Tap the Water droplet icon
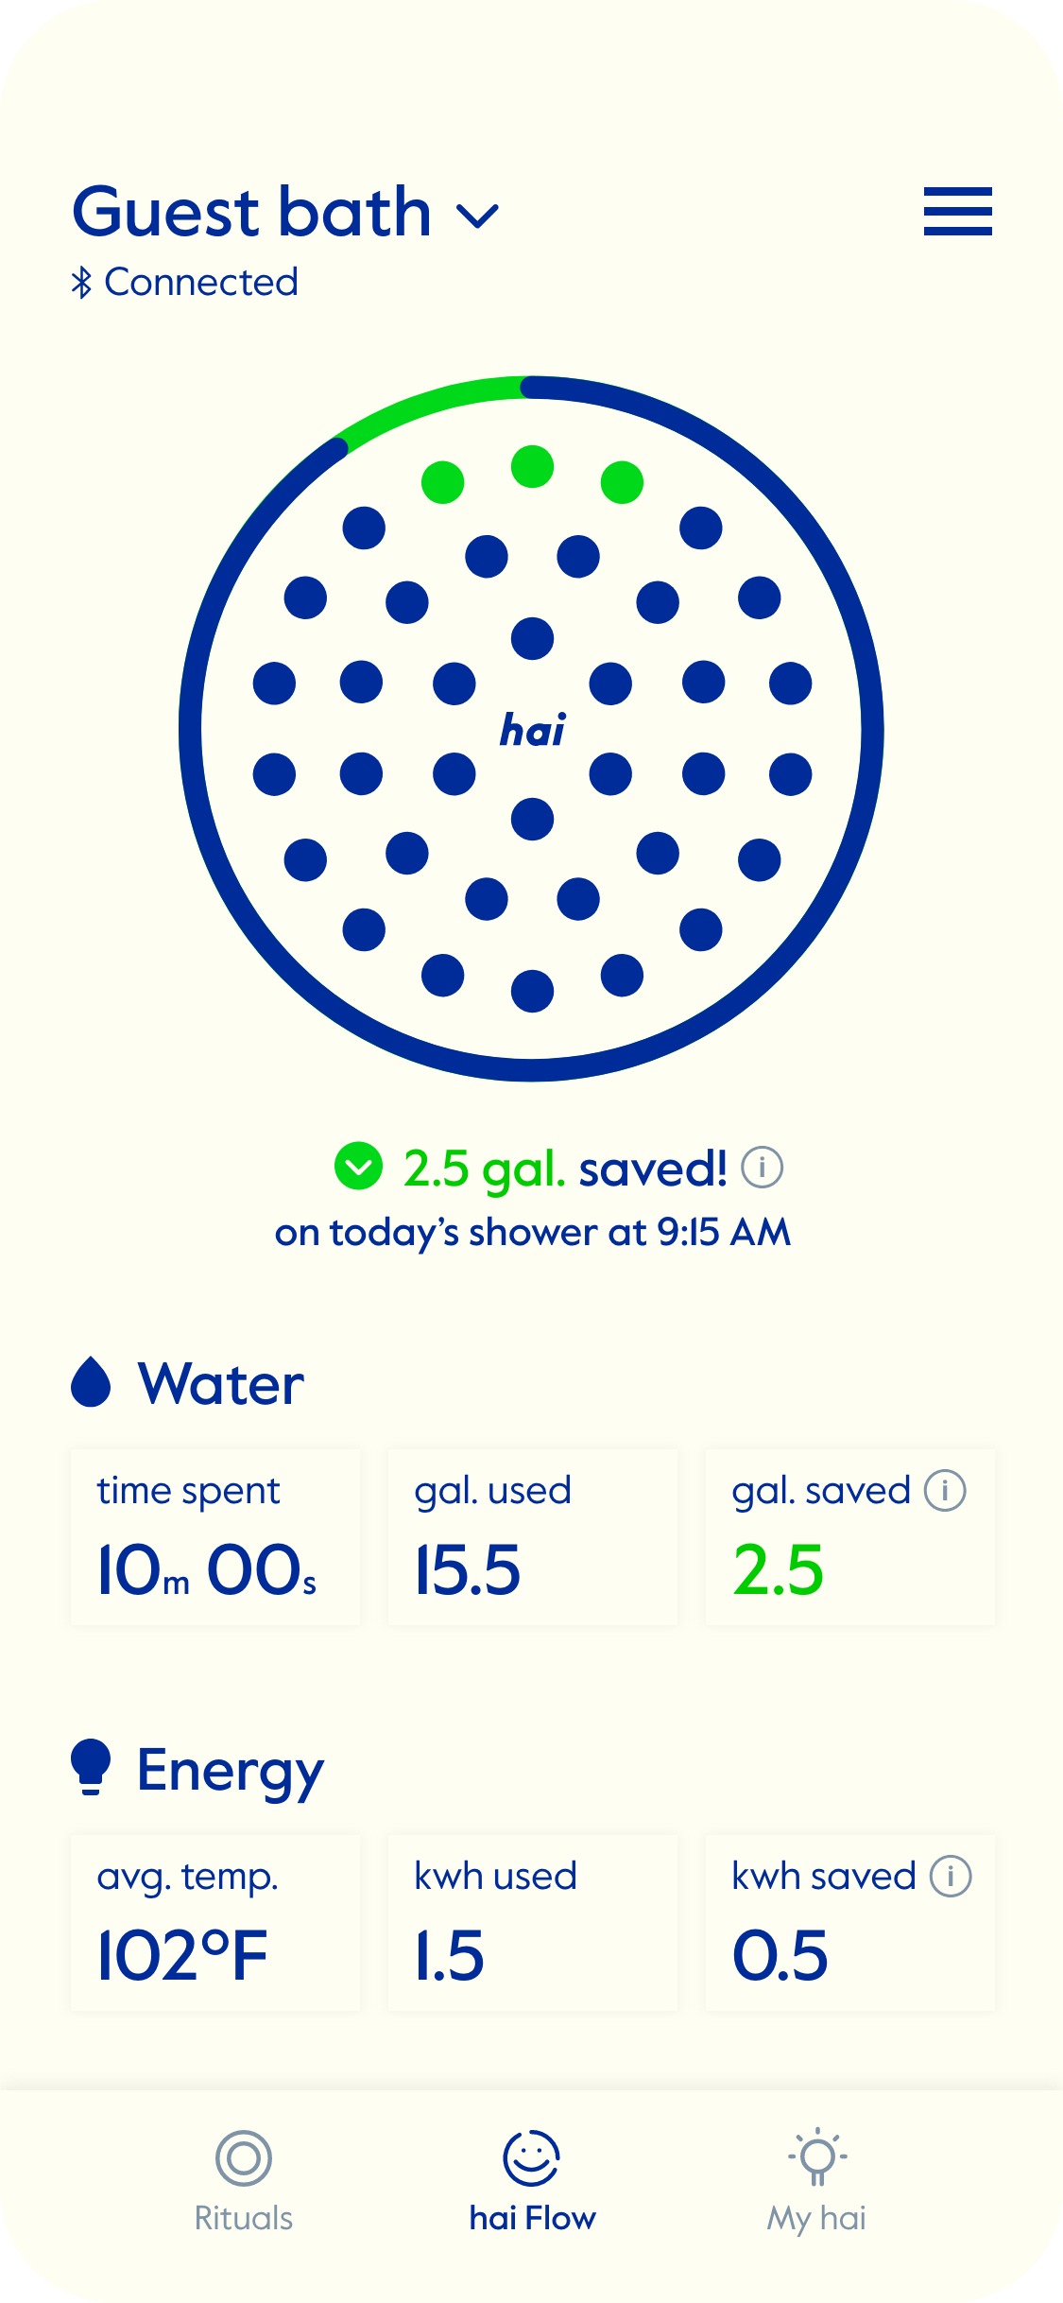1063x2303 pixels. [91, 1382]
